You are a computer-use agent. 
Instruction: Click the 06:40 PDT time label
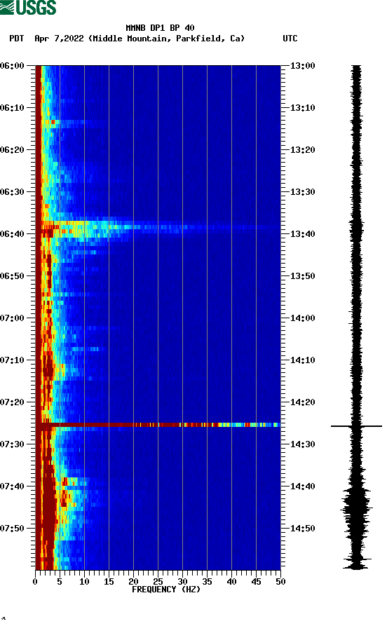[x=12, y=234]
